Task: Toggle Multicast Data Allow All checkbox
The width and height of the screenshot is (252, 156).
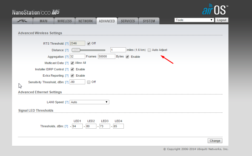Action: (x=72, y=63)
